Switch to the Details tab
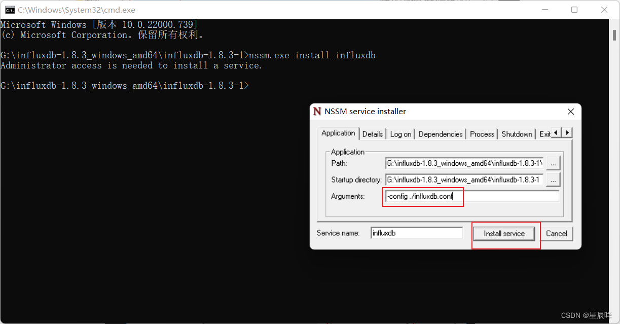This screenshot has height=324, width=620. click(x=373, y=134)
